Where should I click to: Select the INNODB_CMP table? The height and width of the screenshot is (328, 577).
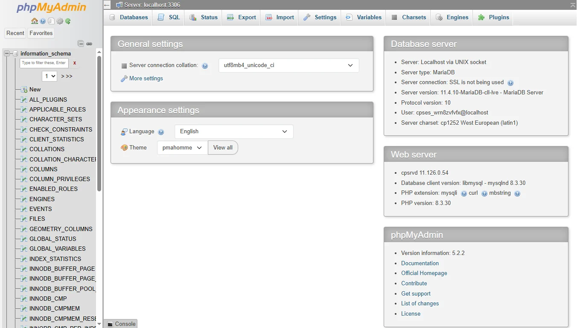coord(48,299)
